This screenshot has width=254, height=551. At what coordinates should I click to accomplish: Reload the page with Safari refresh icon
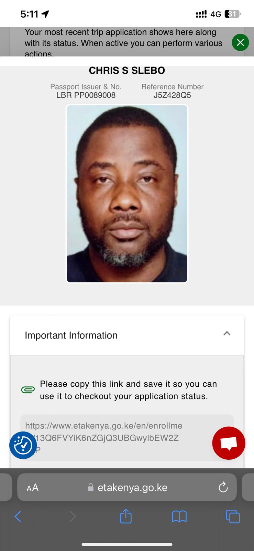[223, 487]
